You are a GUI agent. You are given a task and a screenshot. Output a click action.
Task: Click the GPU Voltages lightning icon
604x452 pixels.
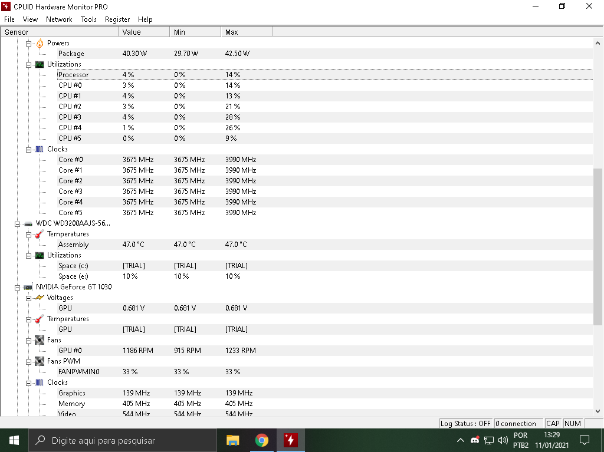coord(40,298)
